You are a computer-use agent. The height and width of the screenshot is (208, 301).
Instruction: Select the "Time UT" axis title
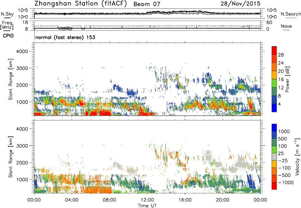pyautogui.click(x=147, y=206)
